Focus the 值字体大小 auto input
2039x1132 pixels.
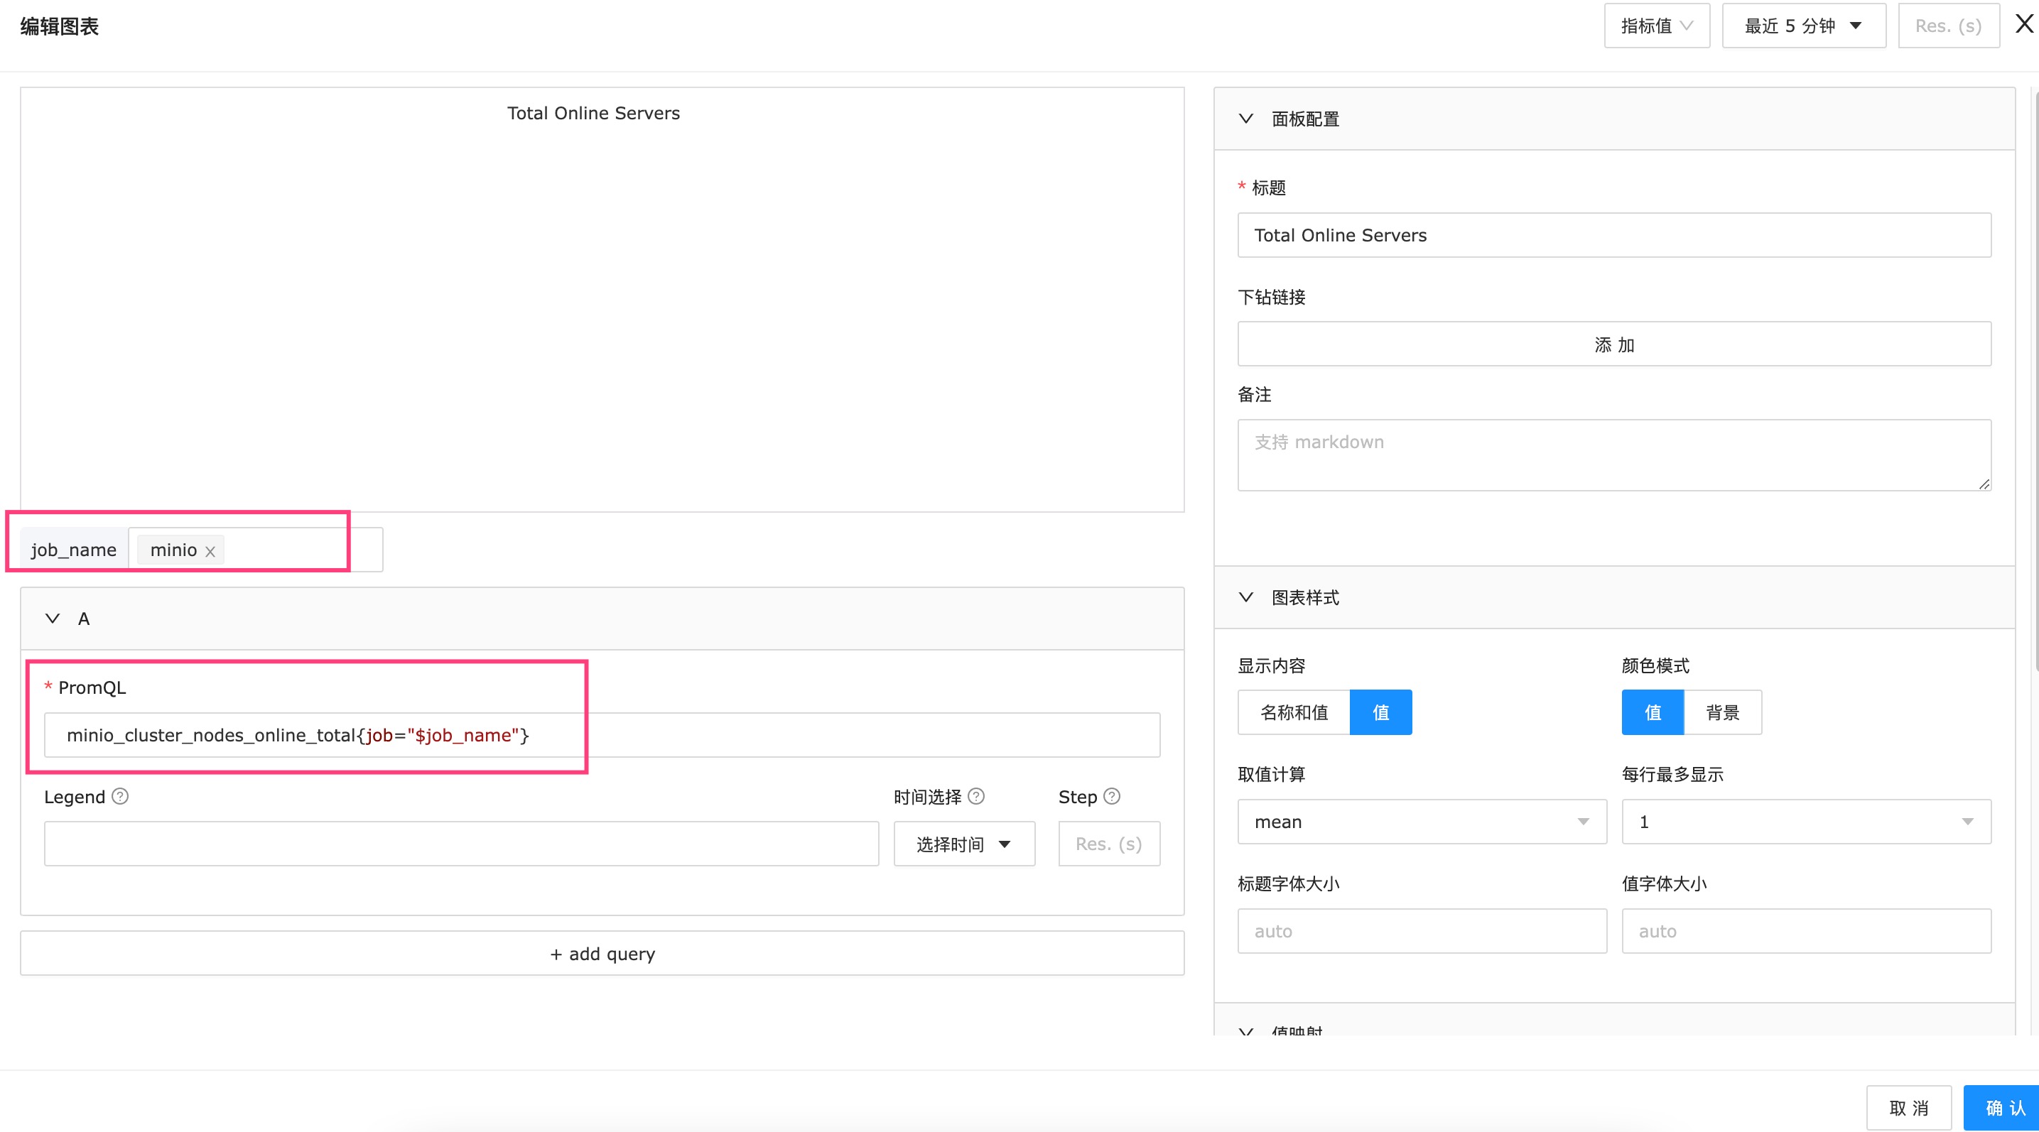(1806, 931)
